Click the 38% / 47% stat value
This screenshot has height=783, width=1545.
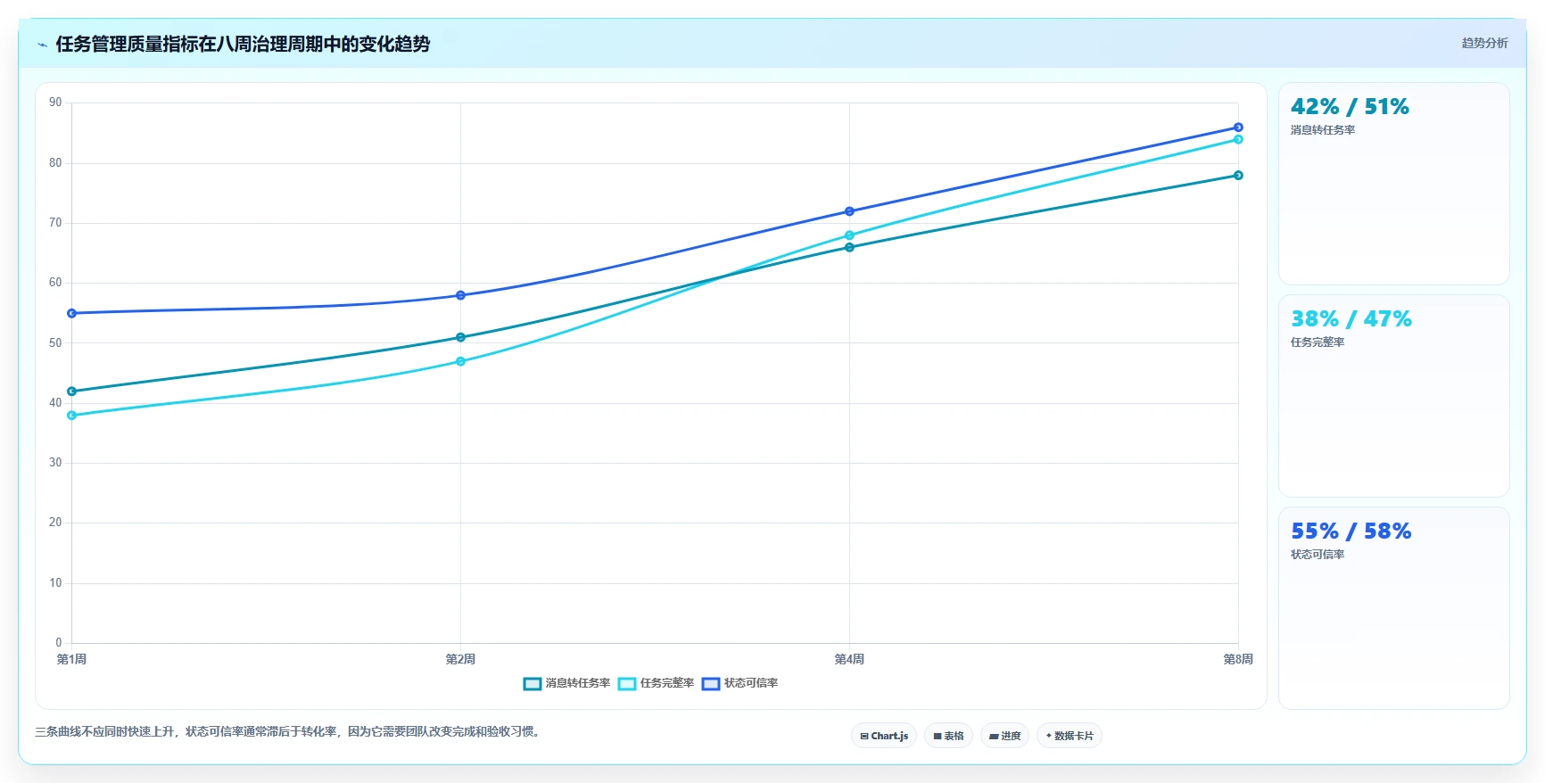coord(1351,319)
